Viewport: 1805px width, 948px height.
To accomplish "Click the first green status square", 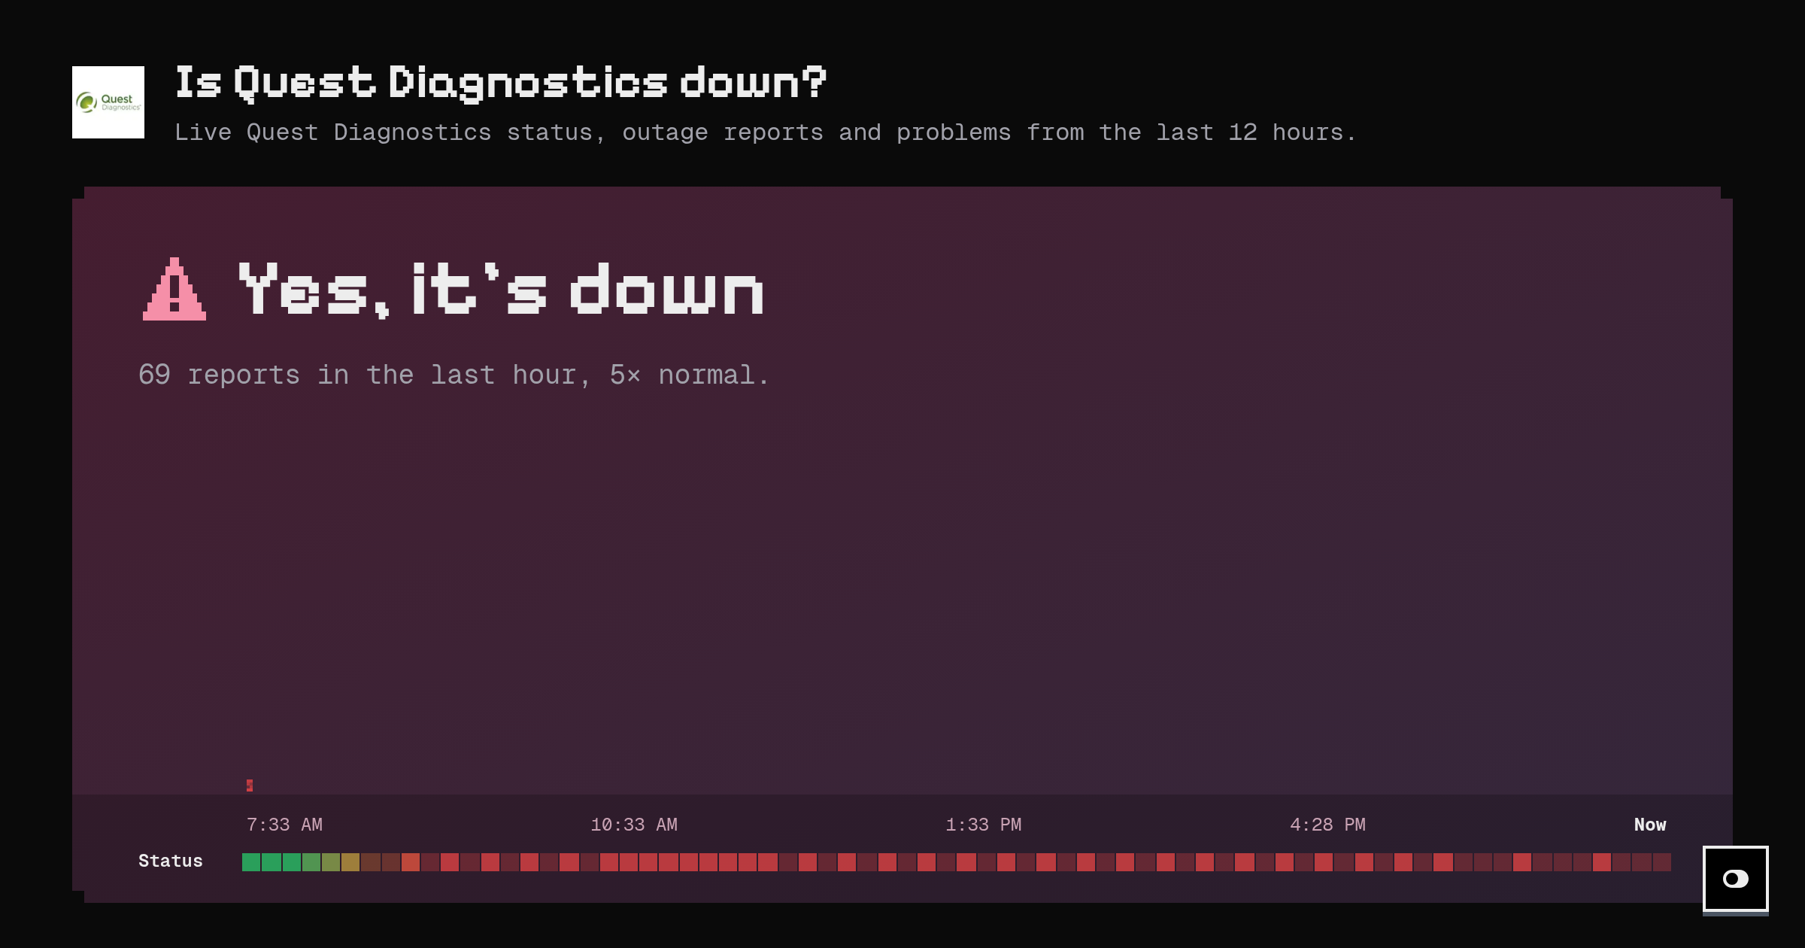I will [251, 862].
